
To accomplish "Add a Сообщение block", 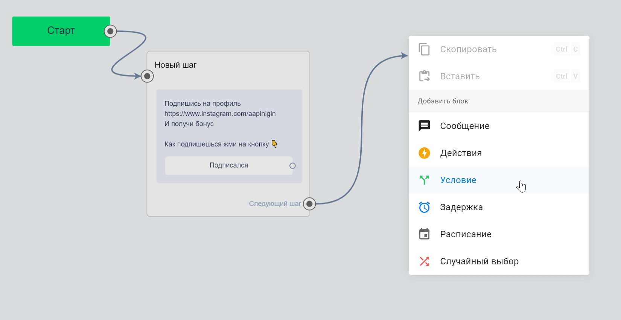I will tap(465, 126).
